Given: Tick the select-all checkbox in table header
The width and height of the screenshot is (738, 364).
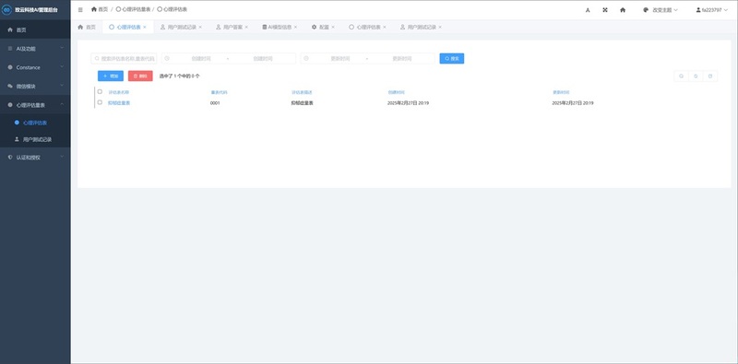Looking at the screenshot, I should point(100,92).
